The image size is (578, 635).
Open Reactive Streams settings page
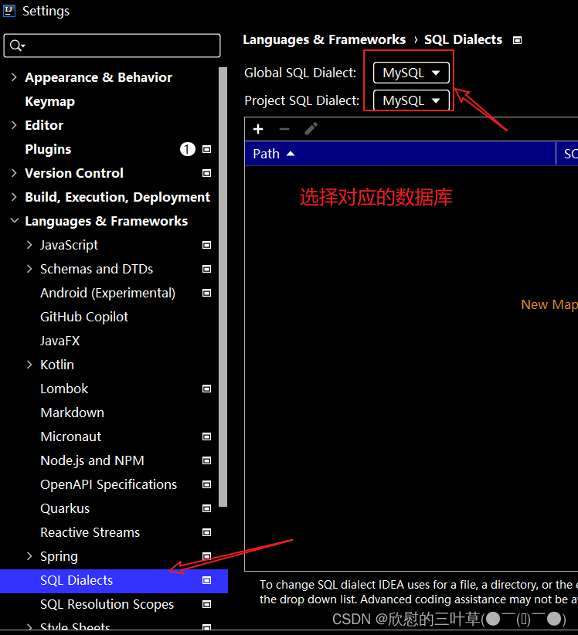click(90, 532)
